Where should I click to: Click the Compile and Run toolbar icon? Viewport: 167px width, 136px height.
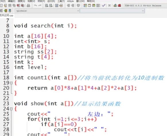point(94,5)
